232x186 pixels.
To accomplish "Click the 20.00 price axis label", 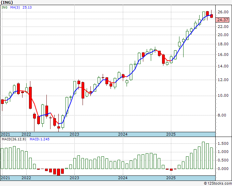I will (223, 35).
